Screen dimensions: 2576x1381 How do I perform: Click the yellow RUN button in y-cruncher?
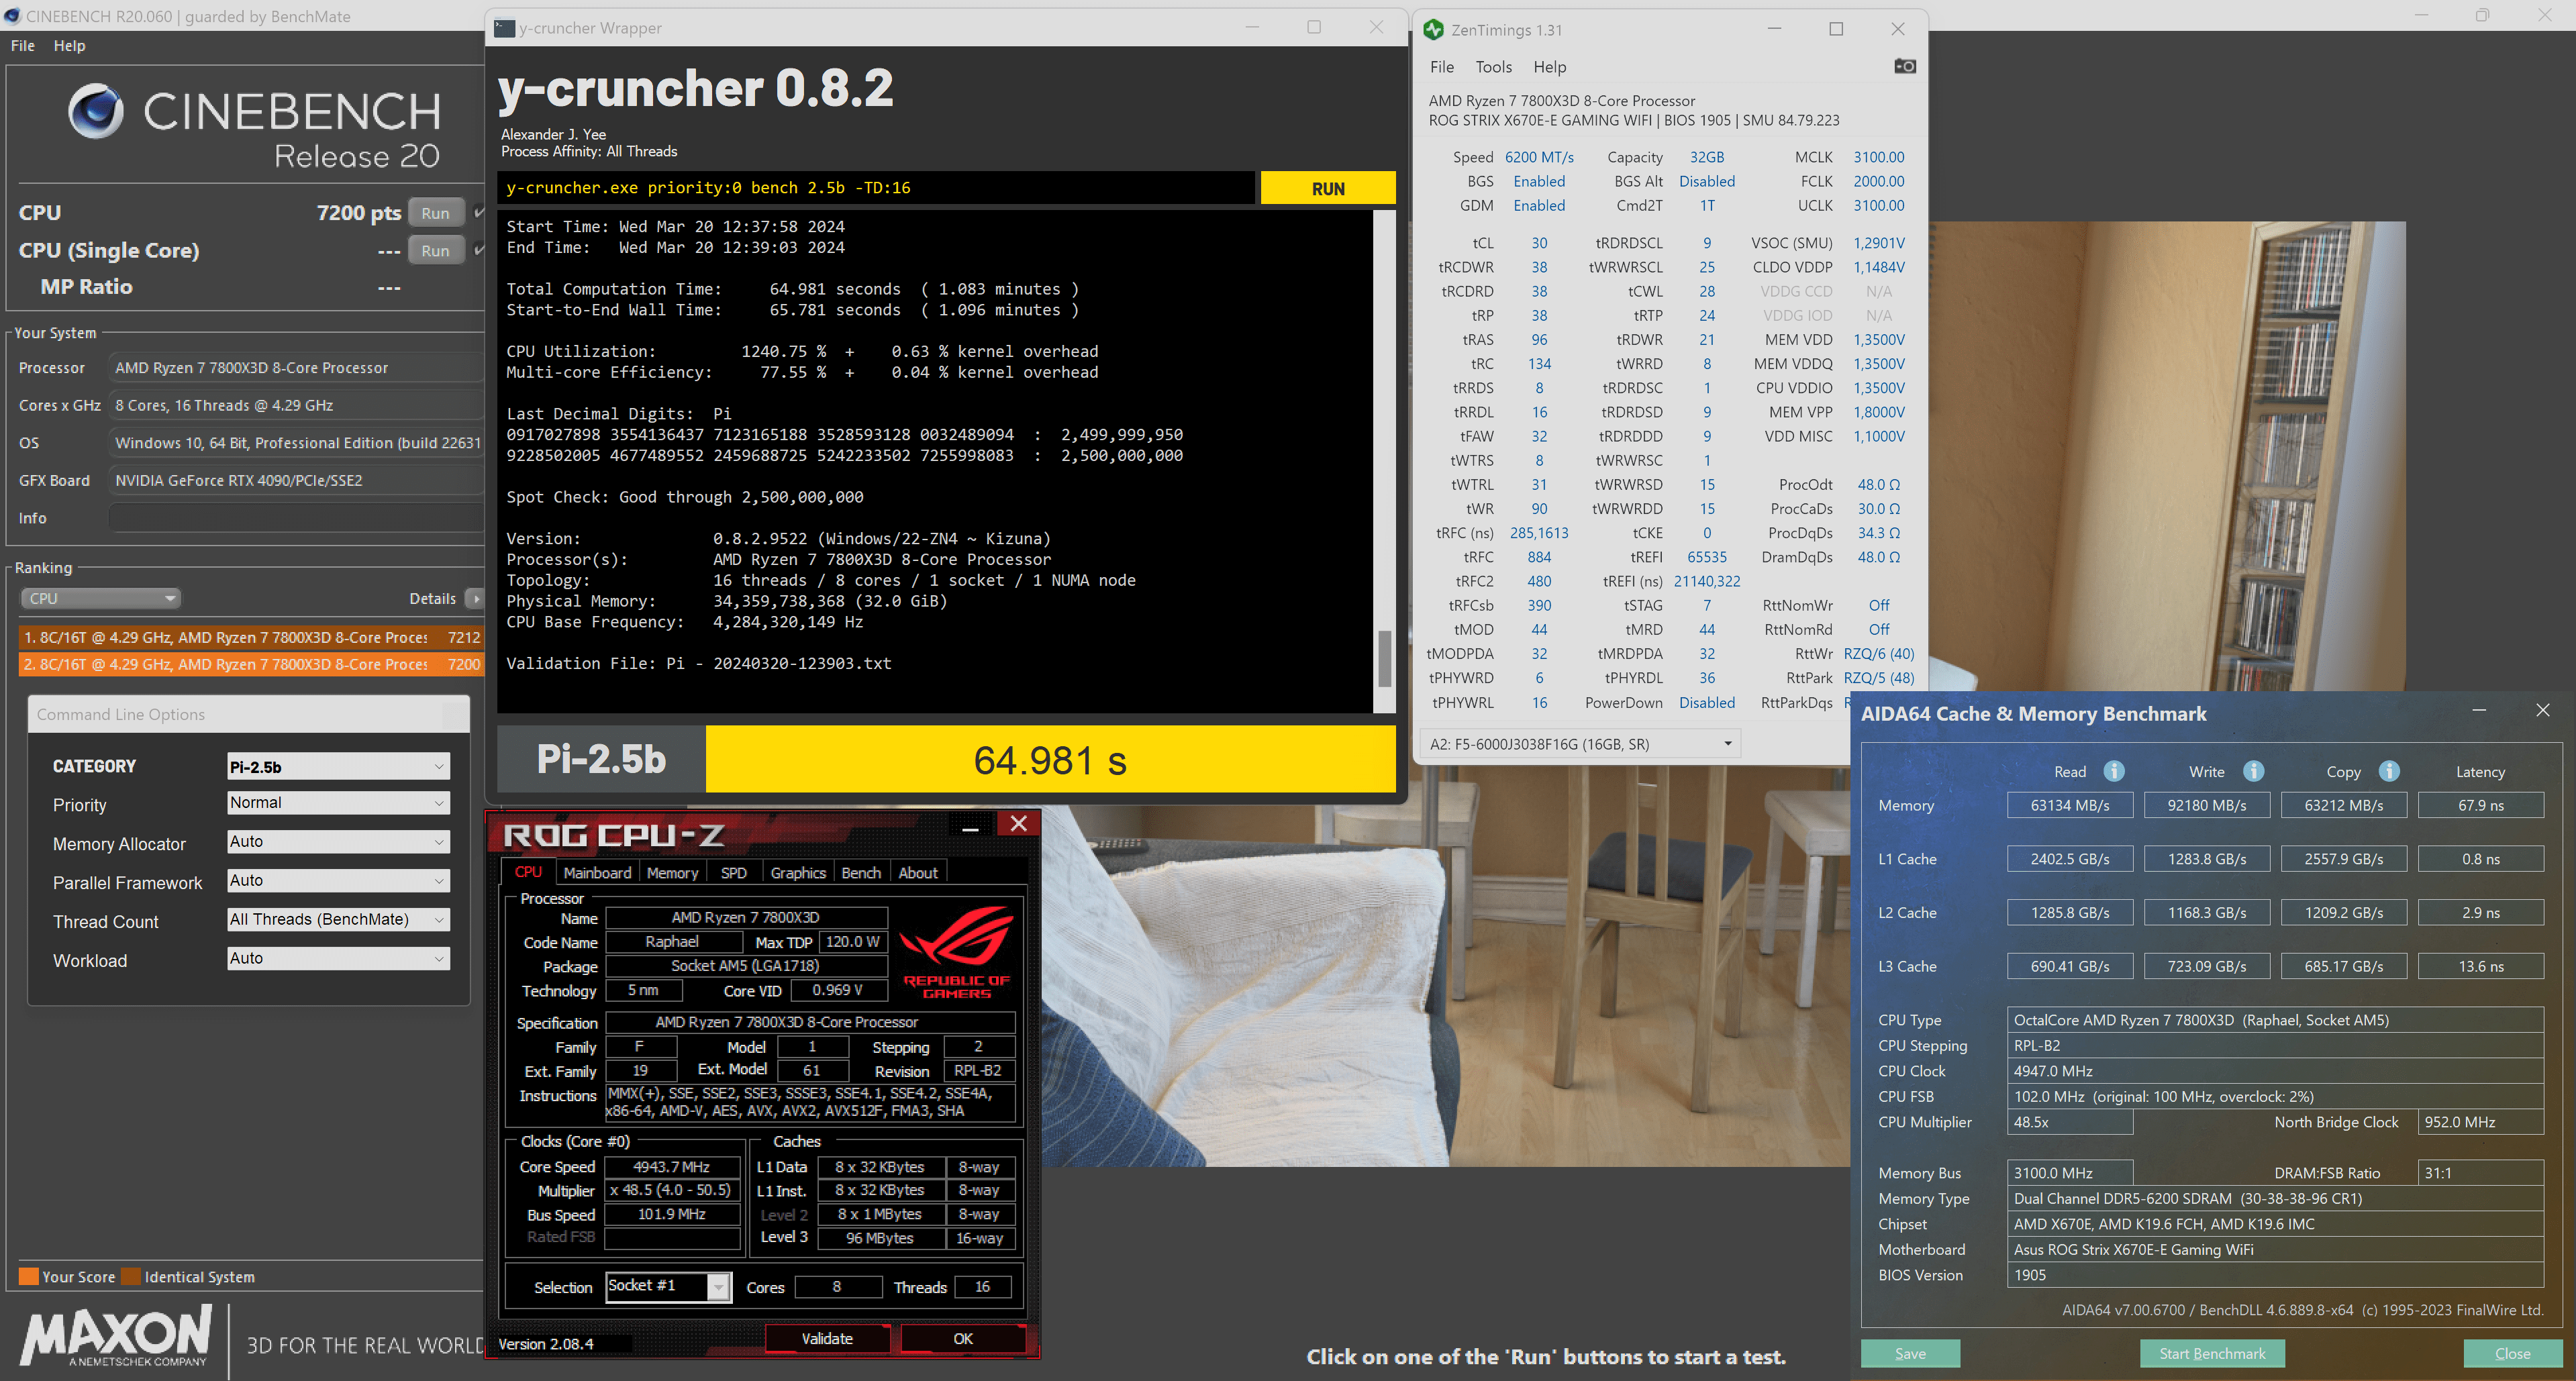pyautogui.click(x=1327, y=189)
